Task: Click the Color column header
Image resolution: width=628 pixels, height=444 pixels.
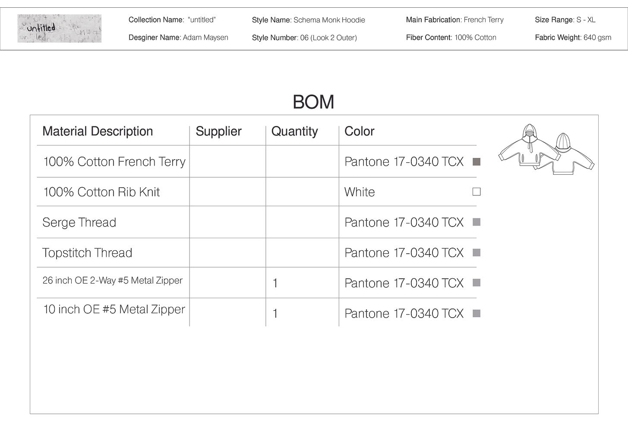Action: click(359, 131)
